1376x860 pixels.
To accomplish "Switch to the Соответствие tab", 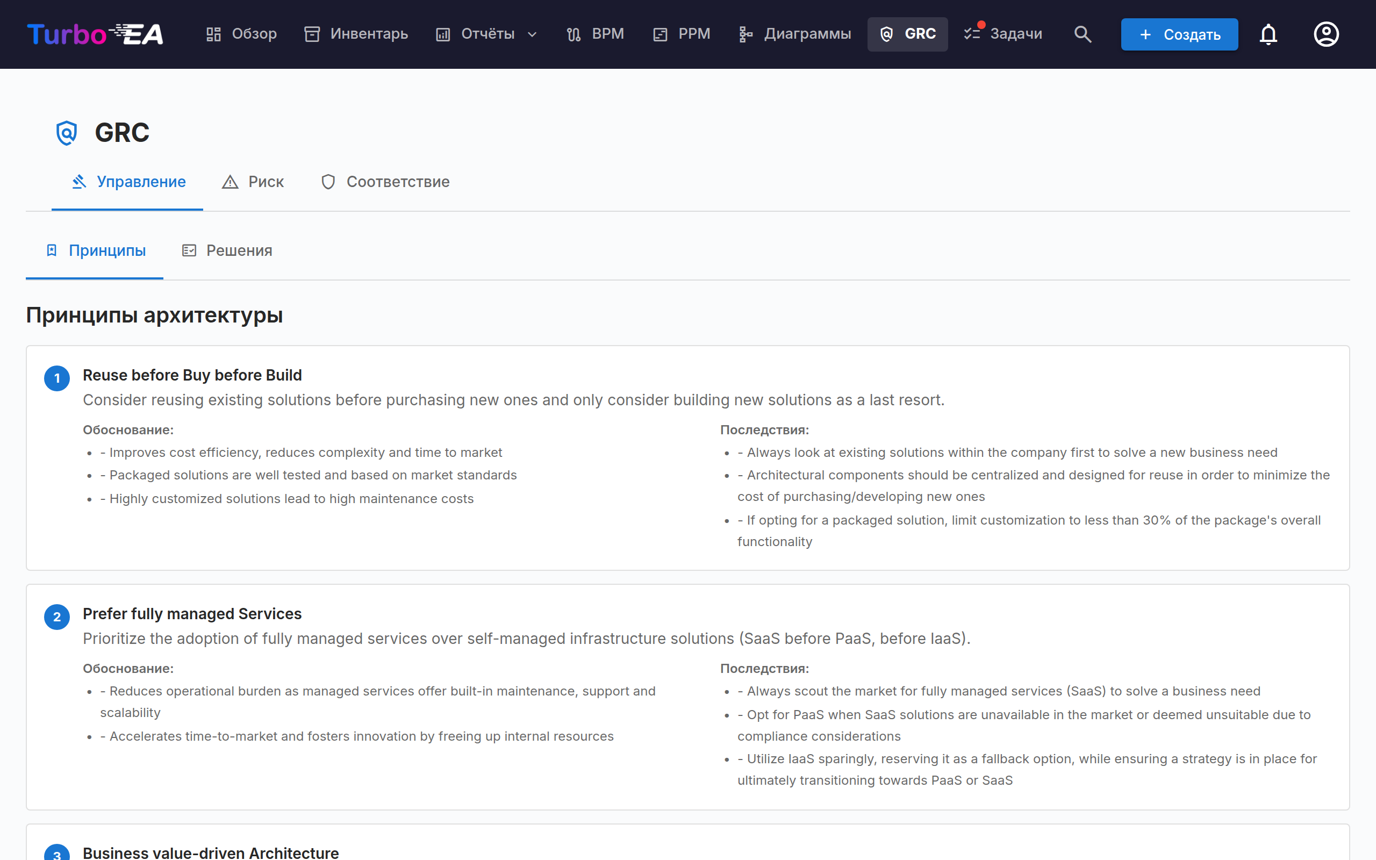I will click(385, 182).
